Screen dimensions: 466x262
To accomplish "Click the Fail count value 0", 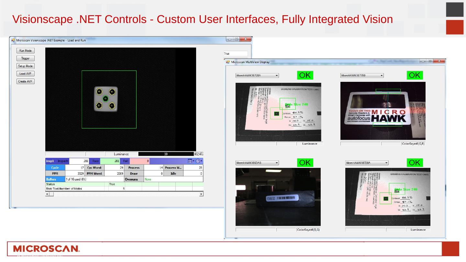I will (x=140, y=161).
